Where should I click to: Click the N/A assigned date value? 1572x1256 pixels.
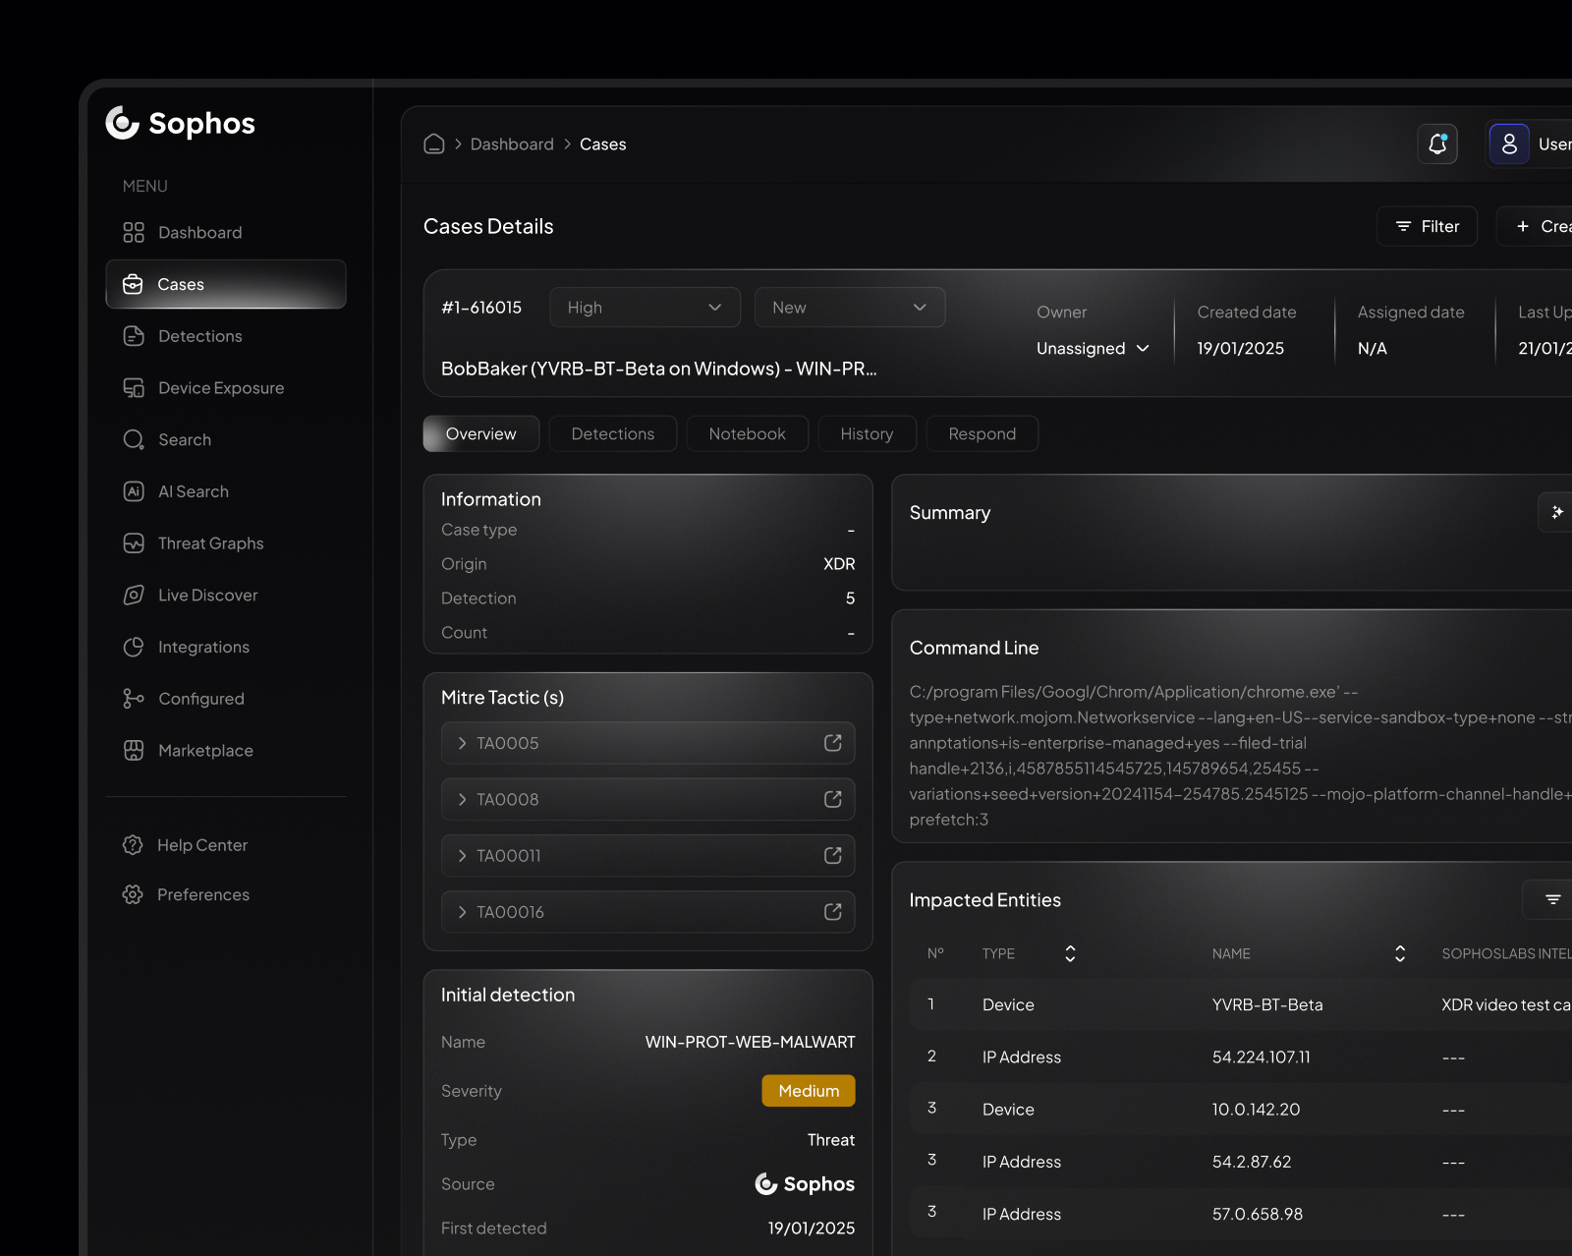click(x=1372, y=349)
